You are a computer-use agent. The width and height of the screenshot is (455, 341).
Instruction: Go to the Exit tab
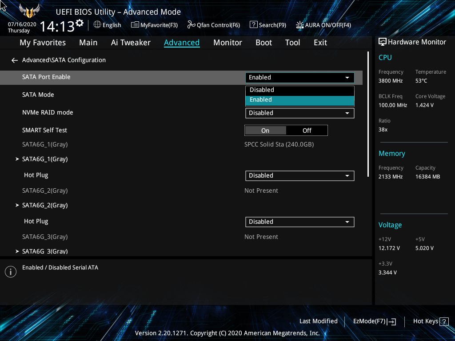click(320, 43)
